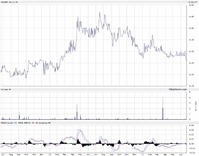Click the Divergence label text
This screenshot has height=156, width=199.
click(x=41, y=123)
